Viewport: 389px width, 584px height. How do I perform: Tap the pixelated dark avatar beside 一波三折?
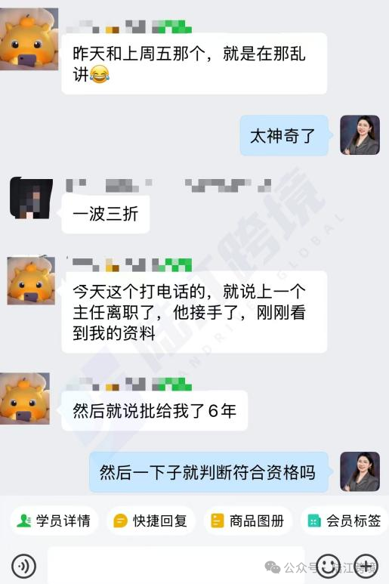(31, 198)
